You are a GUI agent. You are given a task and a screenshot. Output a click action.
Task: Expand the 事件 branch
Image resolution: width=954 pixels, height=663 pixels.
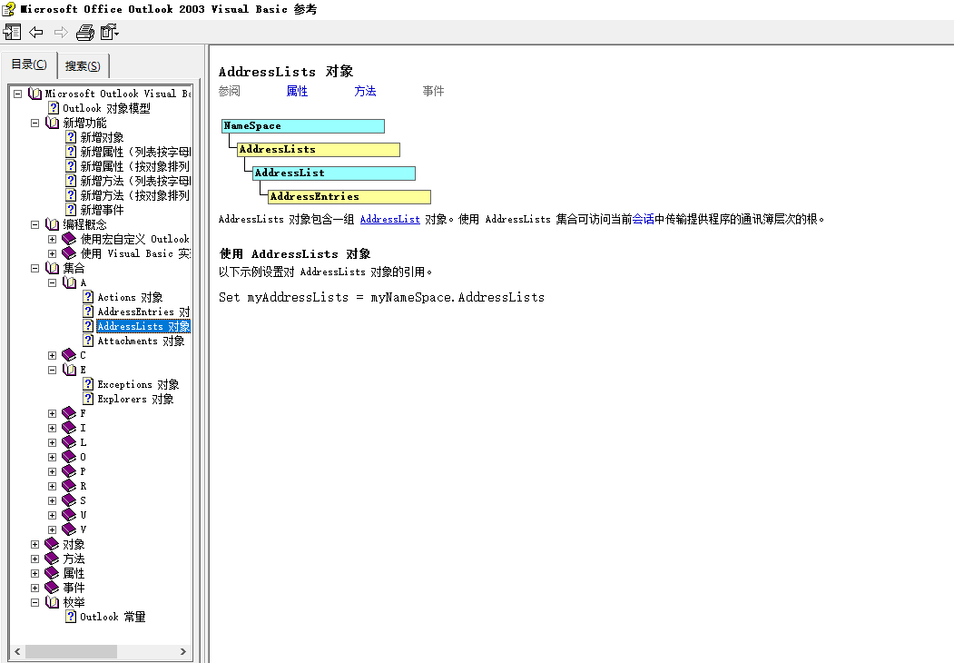tap(34, 587)
